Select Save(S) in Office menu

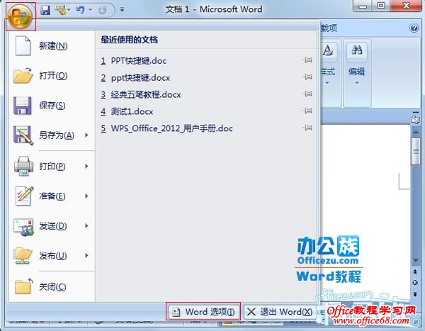tap(52, 106)
